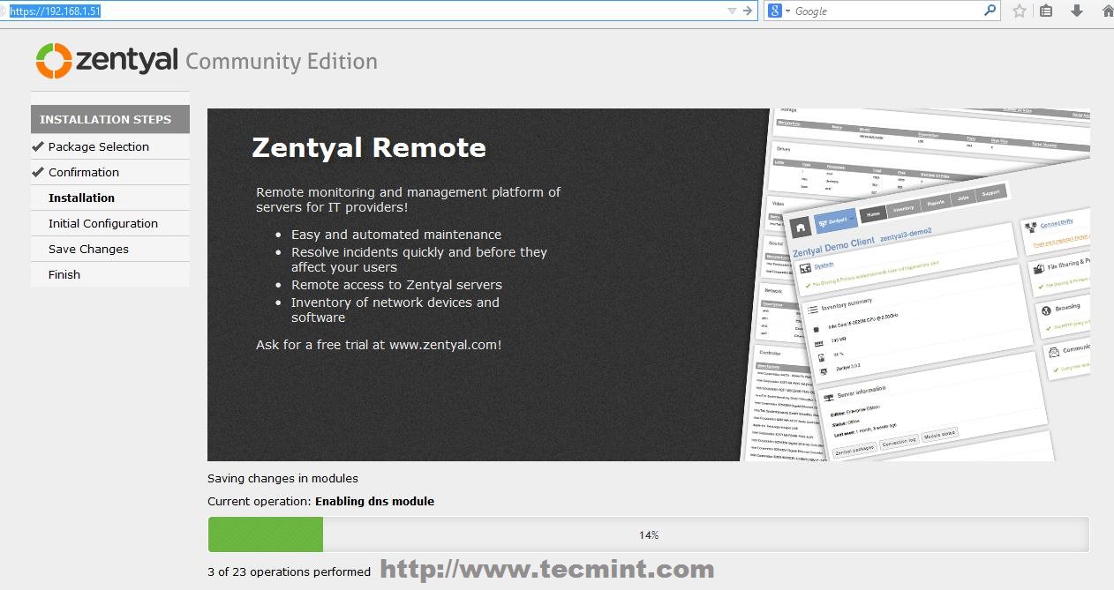Click 'Easy and automated maintenance' bullet

point(396,235)
